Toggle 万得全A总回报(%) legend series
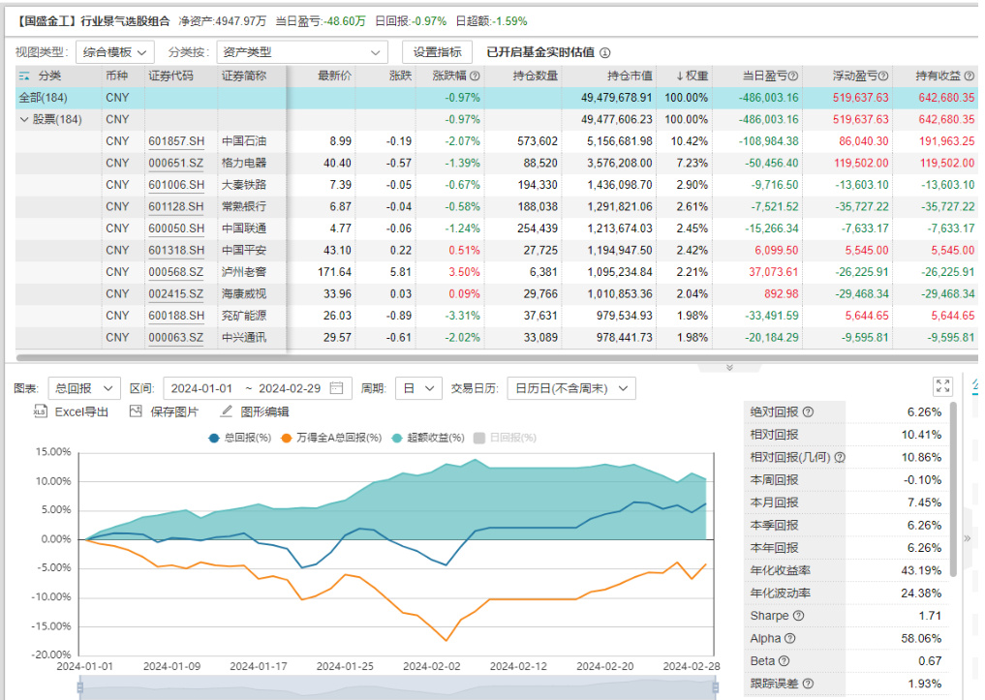This screenshot has width=985, height=700. pyautogui.click(x=330, y=438)
